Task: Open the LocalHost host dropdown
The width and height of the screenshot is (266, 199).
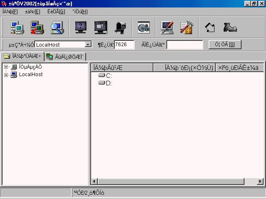Action: tap(88, 45)
